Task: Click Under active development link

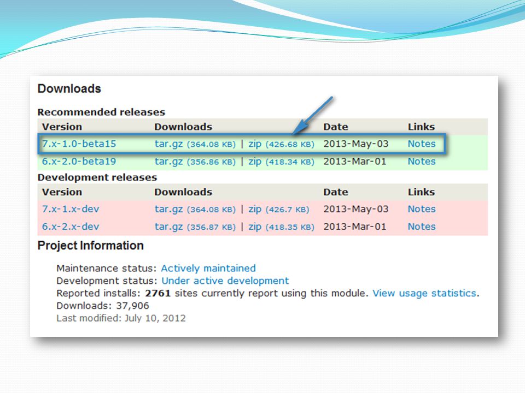Action: click(x=225, y=281)
